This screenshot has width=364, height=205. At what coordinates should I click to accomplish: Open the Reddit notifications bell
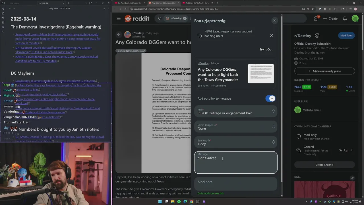click(345, 19)
